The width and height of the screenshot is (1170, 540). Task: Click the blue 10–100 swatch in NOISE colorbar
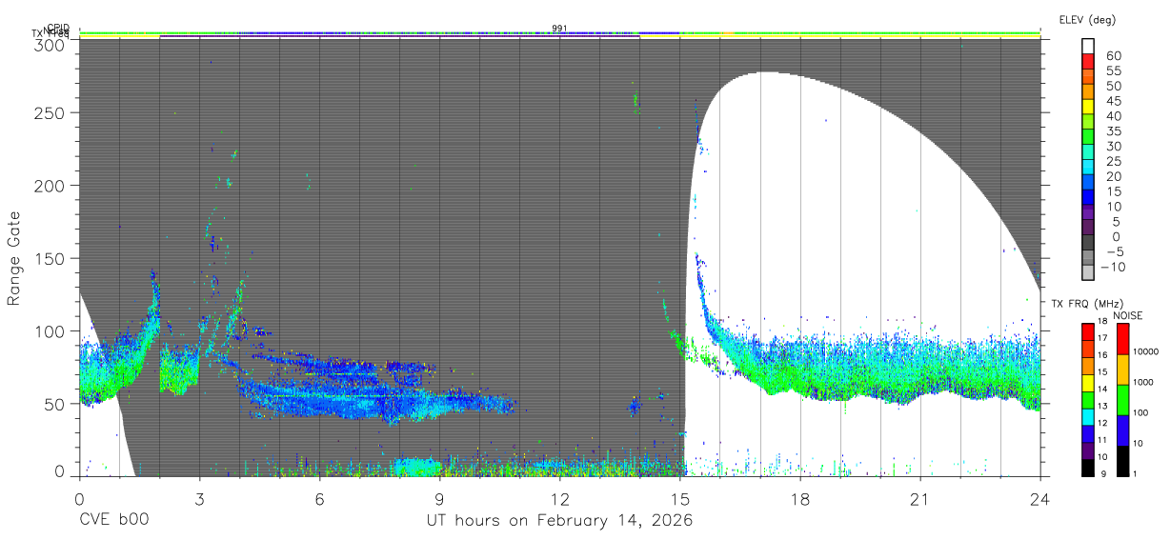pos(1123,430)
